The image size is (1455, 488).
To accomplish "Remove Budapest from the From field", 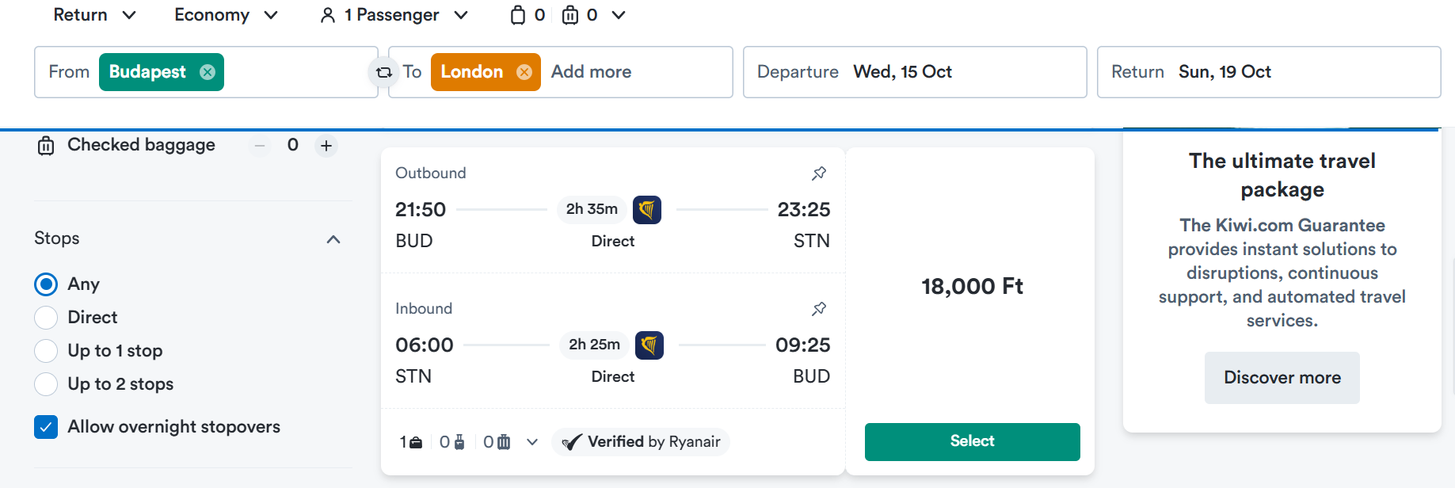I will pyautogui.click(x=208, y=72).
